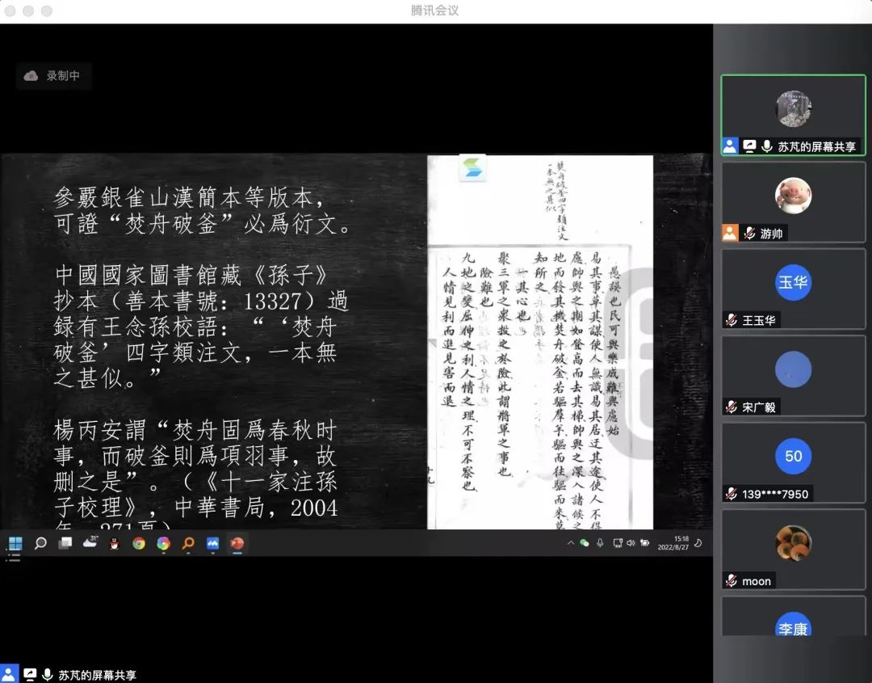Click the Chrome icon in the taskbar
Screen dimensions: 872x683
139,543
